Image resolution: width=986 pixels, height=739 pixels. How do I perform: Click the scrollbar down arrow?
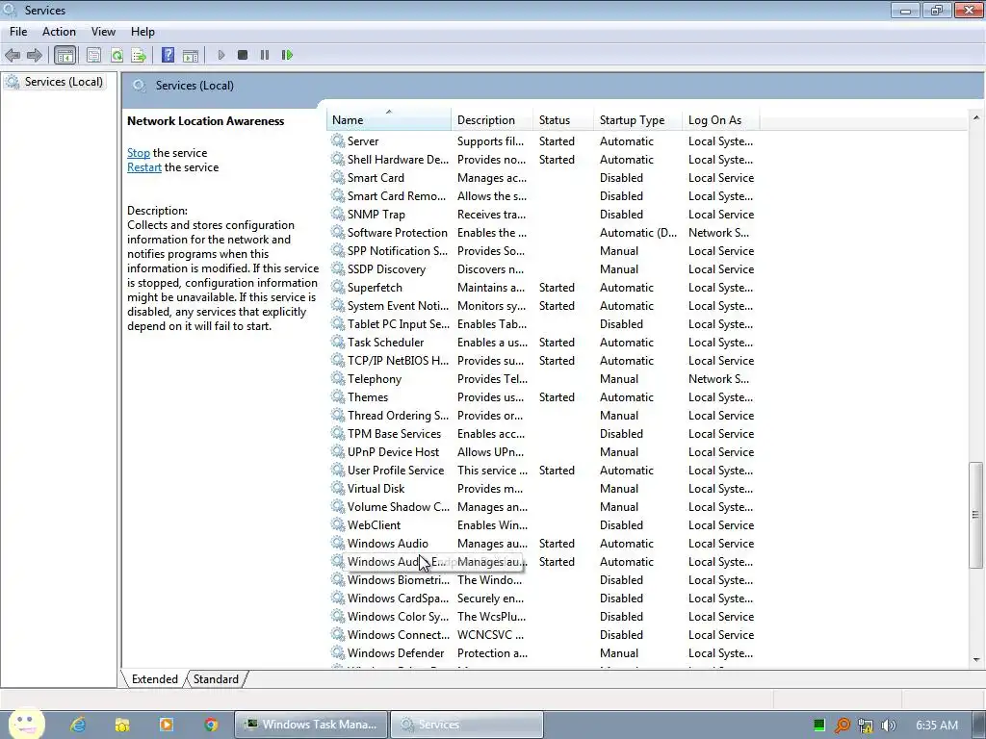[x=975, y=660]
